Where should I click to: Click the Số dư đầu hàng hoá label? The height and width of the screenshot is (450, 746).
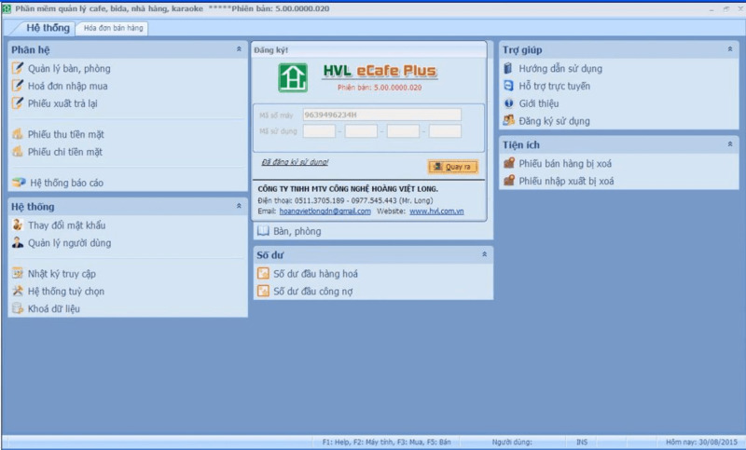tap(315, 274)
